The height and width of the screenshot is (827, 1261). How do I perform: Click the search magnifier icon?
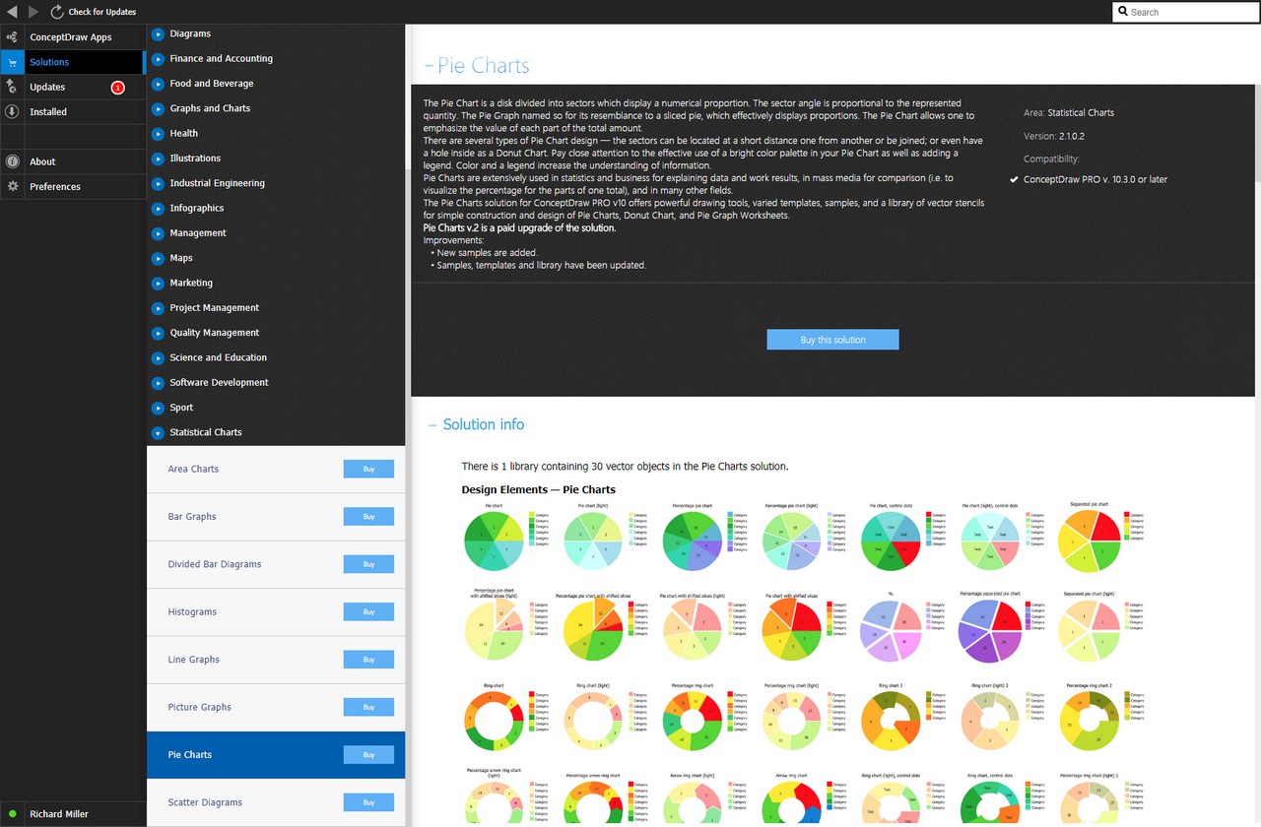tap(1123, 12)
